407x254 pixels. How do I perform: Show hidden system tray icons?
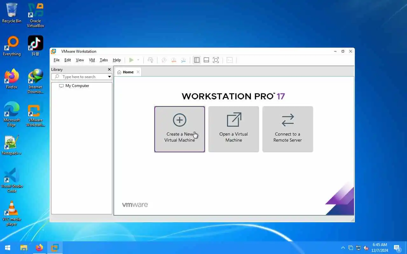[x=343, y=248]
